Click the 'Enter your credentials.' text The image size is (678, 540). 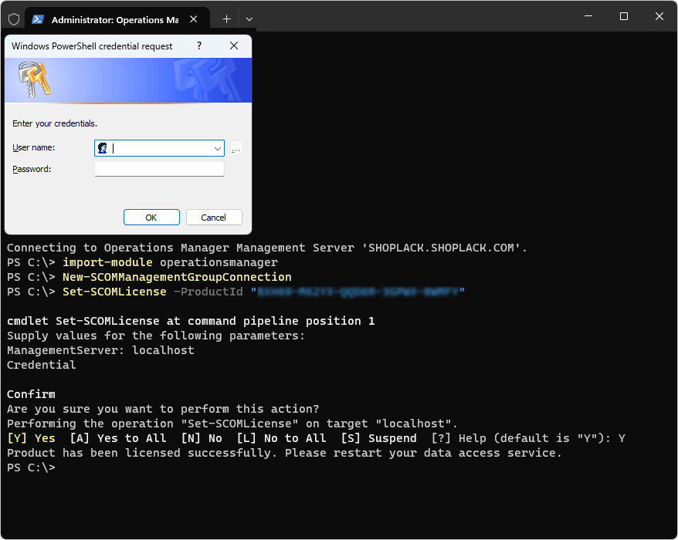(55, 123)
